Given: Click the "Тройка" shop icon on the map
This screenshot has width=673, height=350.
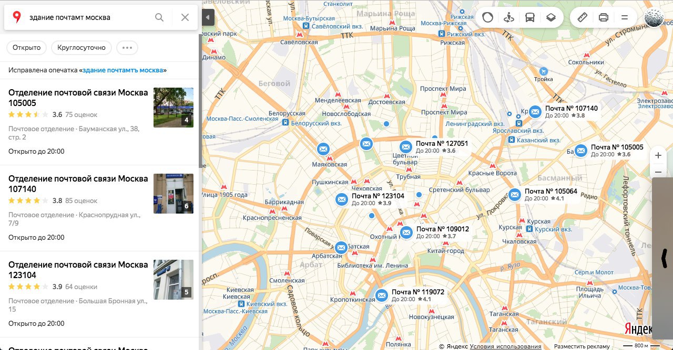Looking at the screenshot, I should 544,71.
